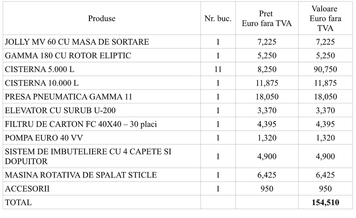The image size is (356, 218).
Task: Click the Produse column header
Action: coord(101,19)
